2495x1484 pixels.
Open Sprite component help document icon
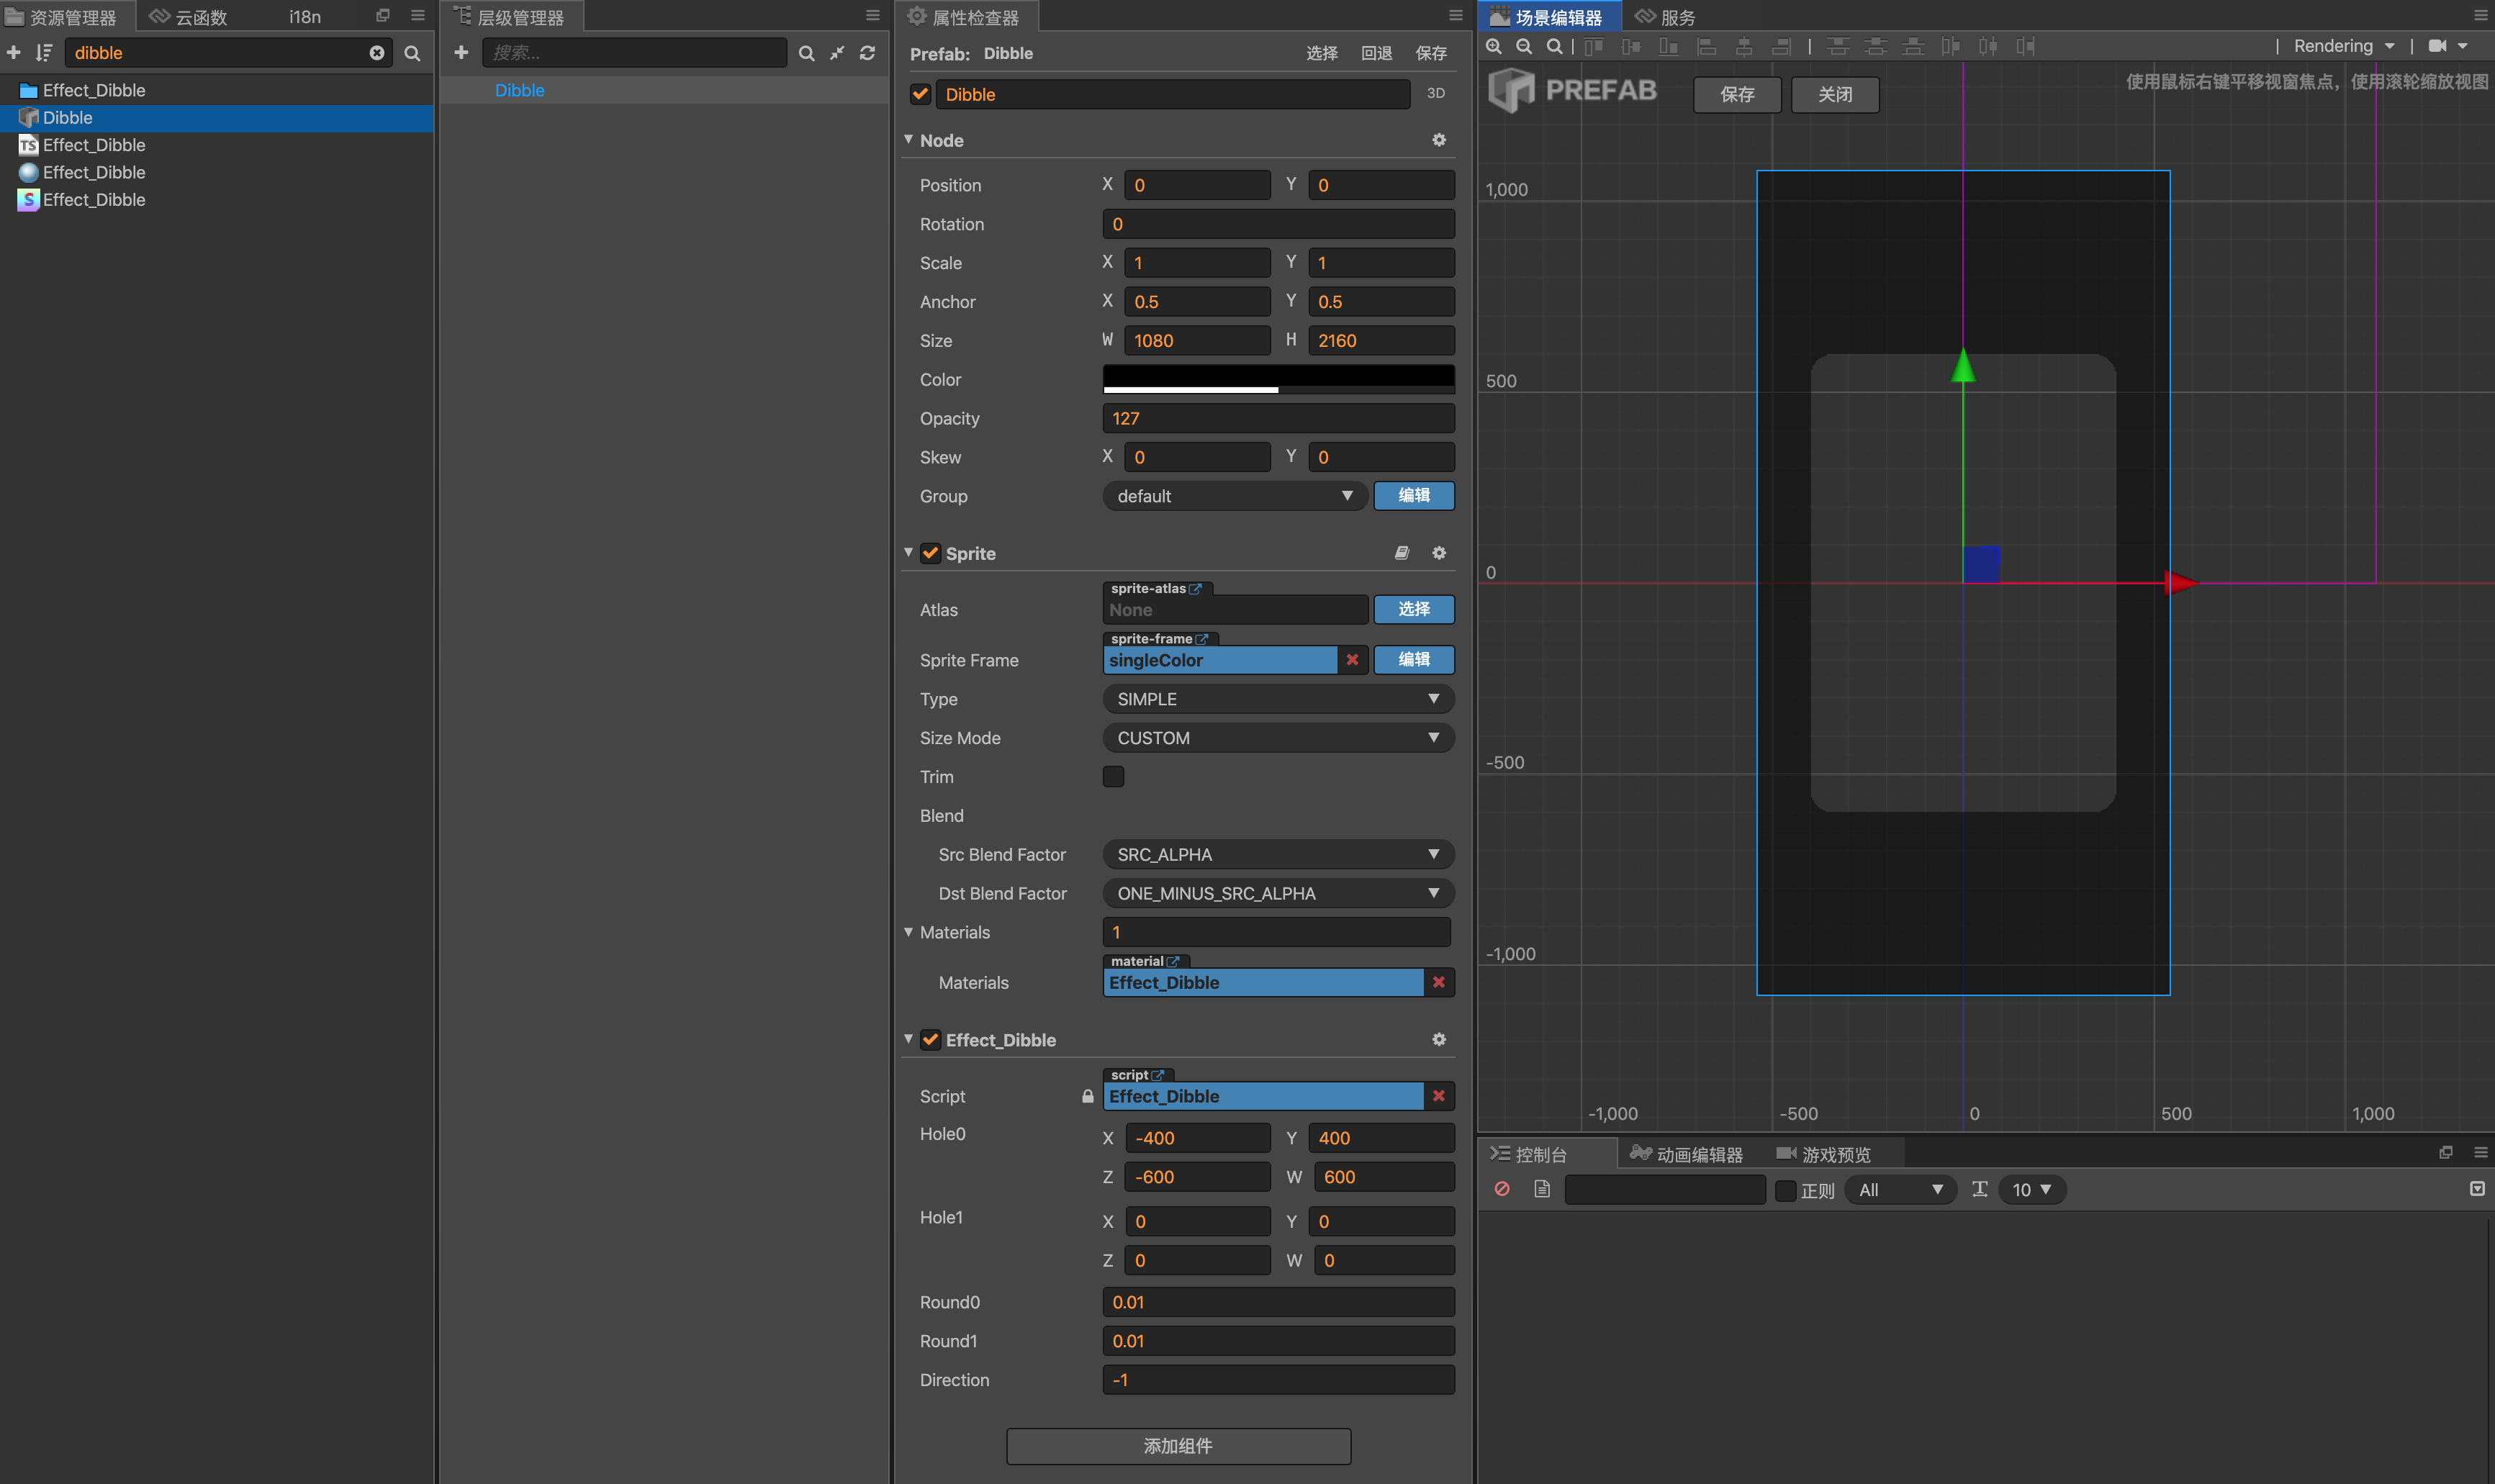(1402, 553)
